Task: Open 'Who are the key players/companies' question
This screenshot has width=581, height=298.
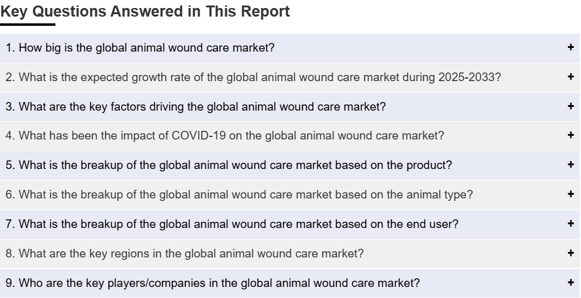Action: (x=290, y=283)
